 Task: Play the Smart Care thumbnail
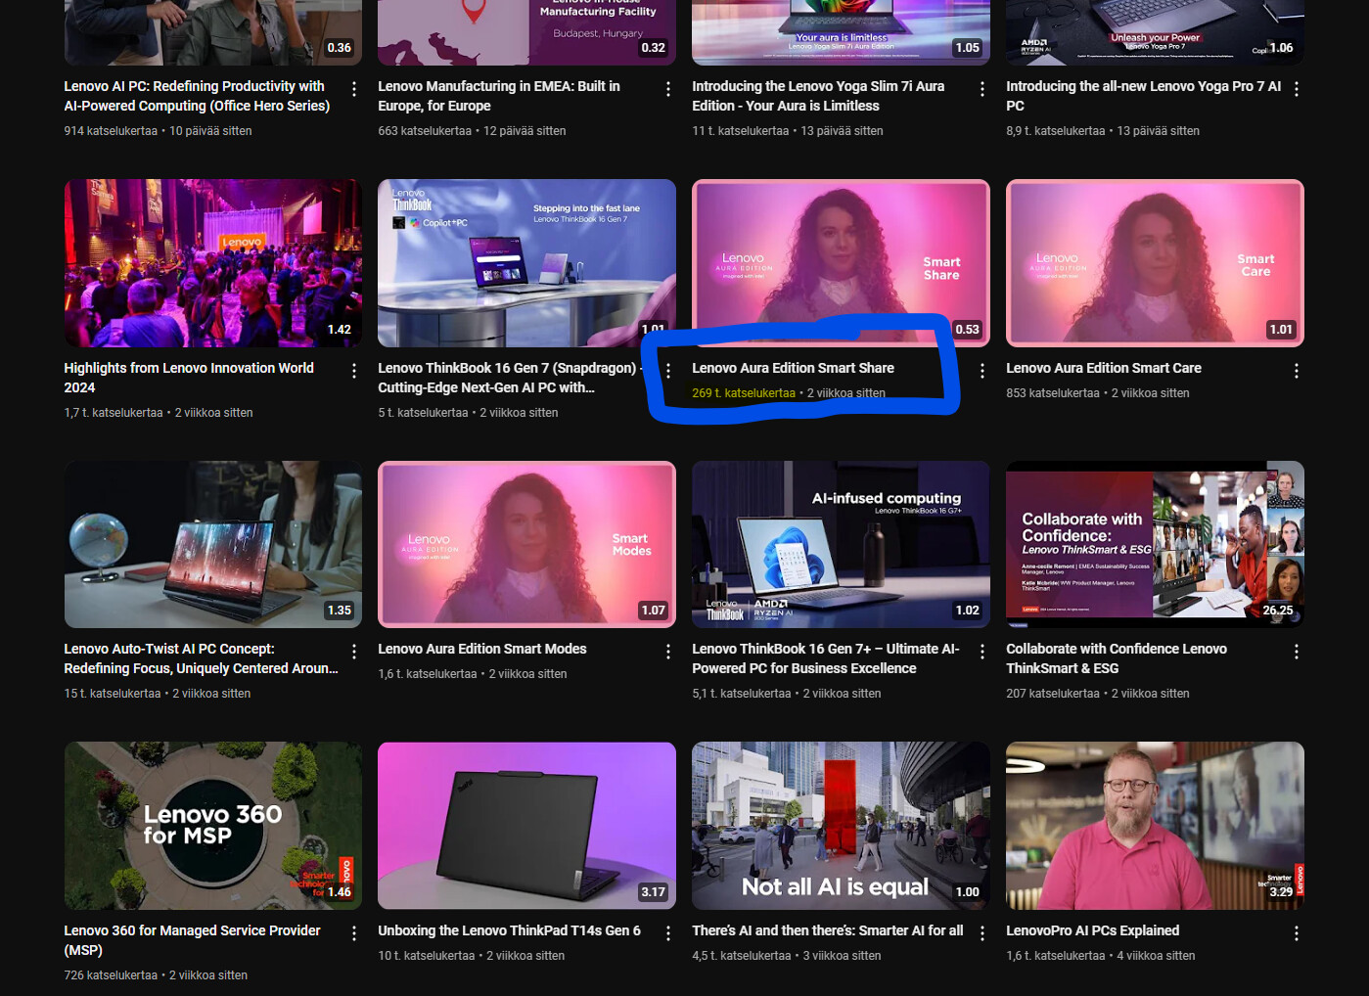point(1155,263)
